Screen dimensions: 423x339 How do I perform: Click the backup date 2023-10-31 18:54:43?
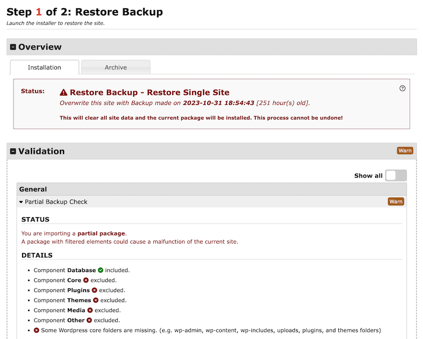219,103
